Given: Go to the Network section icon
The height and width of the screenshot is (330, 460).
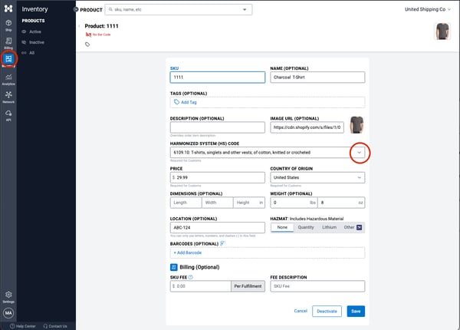Looking at the screenshot, I should click(x=8, y=95).
